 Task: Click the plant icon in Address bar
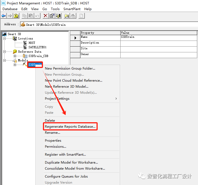click(23, 25)
